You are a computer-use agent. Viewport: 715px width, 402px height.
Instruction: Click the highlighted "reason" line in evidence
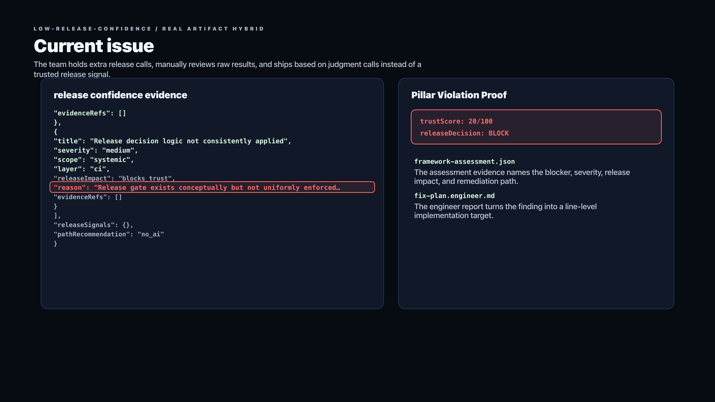coord(212,187)
